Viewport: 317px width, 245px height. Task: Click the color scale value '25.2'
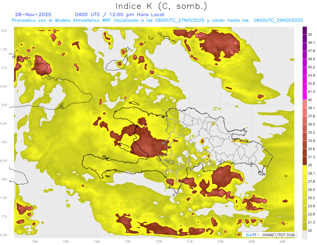coord(311,198)
